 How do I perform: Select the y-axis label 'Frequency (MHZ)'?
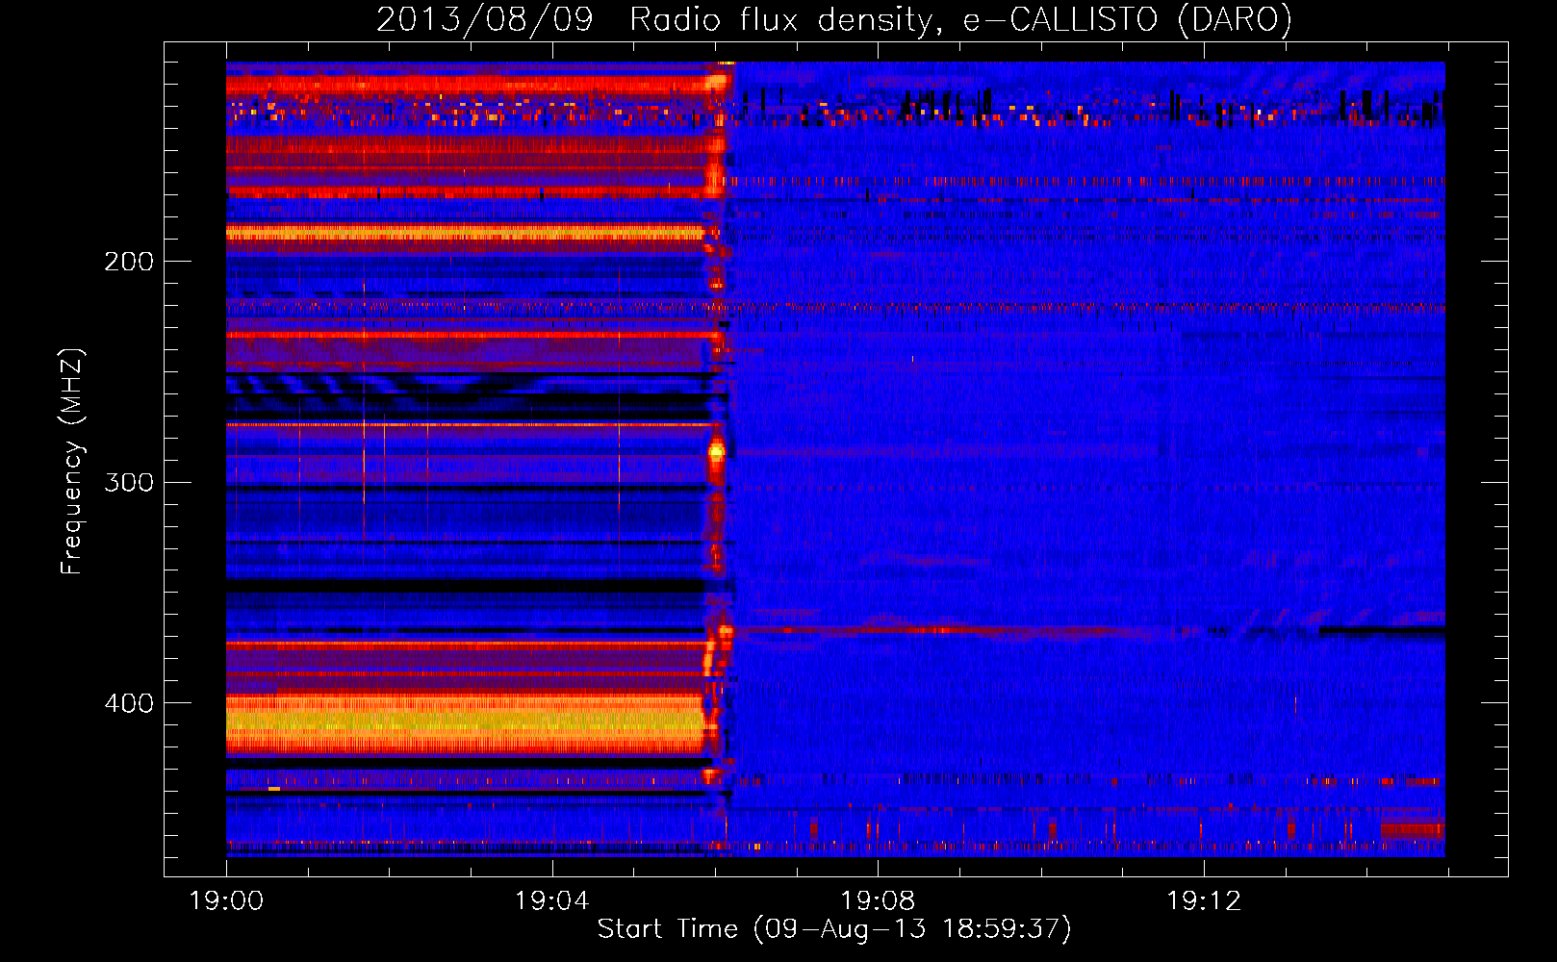72,462
